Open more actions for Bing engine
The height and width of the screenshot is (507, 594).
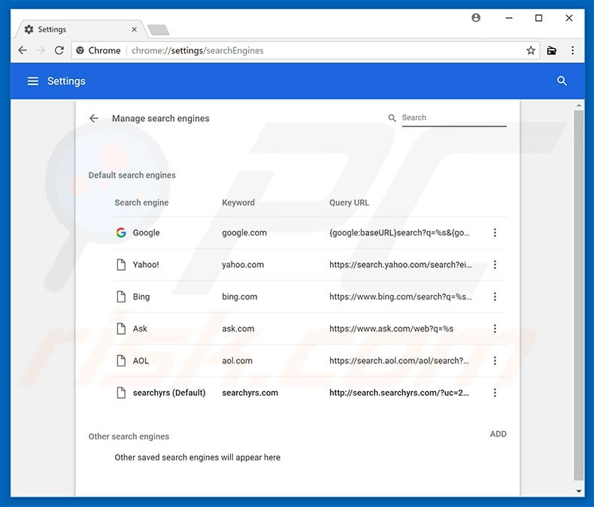[495, 296]
